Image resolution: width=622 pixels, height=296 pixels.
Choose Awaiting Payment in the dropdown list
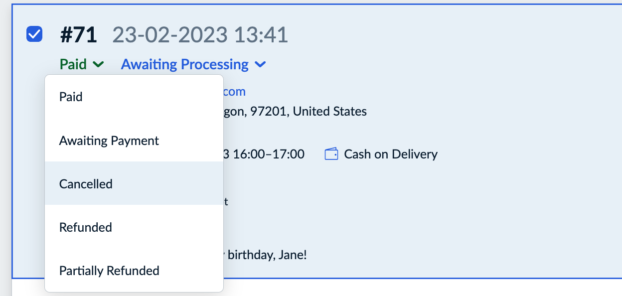point(109,141)
